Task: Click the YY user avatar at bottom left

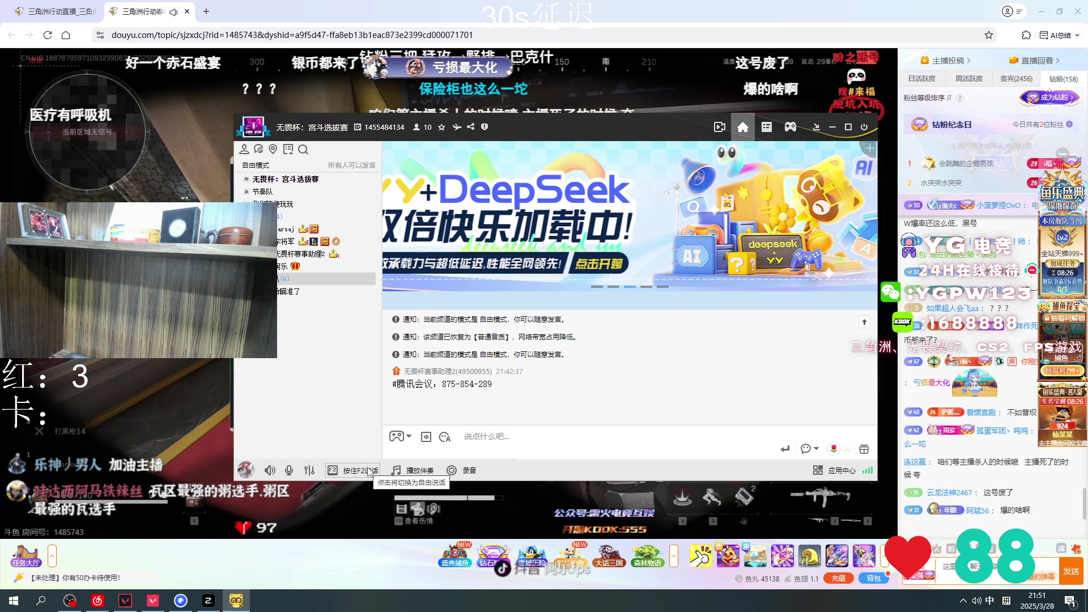Action: pos(245,470)
